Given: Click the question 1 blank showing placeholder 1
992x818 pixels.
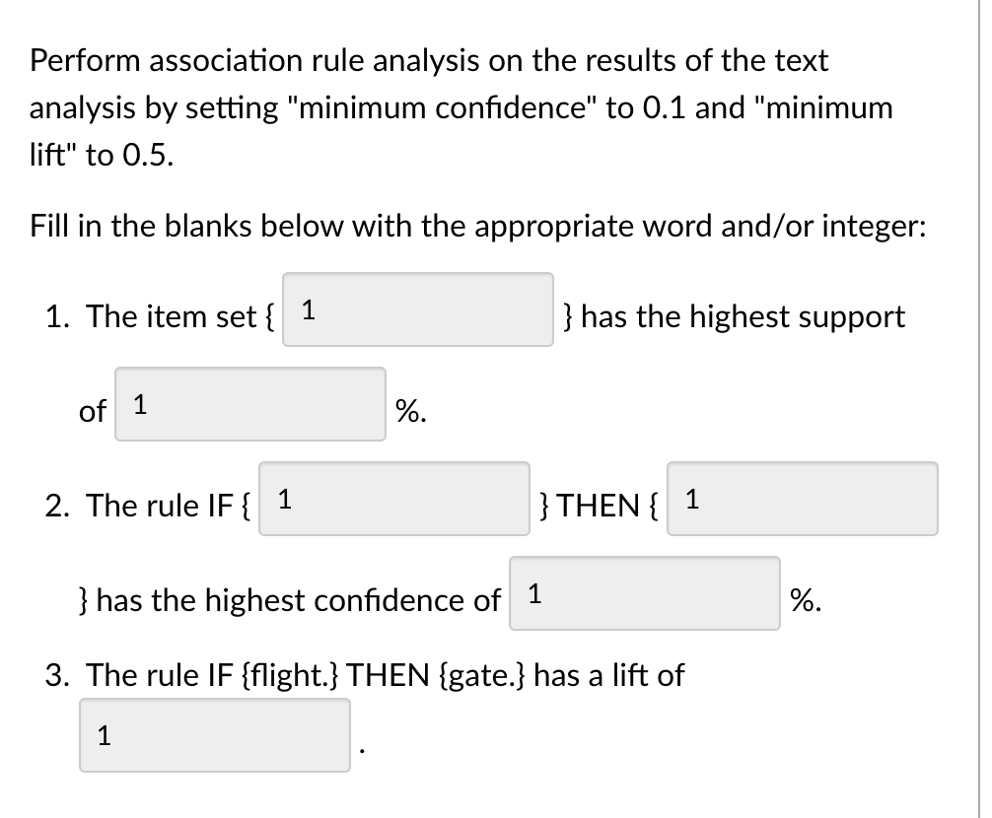Looking at the screenshot, I should pos(418,308).
